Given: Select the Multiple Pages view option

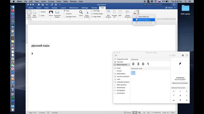Looking at the screenshot, I should (97, 14).
